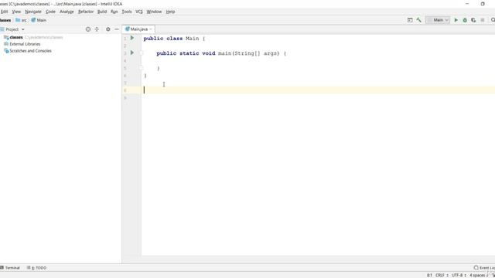The image size is (495, 278).
Task: Change 4 spaces indent setting
Action: (x=478, y=275)
